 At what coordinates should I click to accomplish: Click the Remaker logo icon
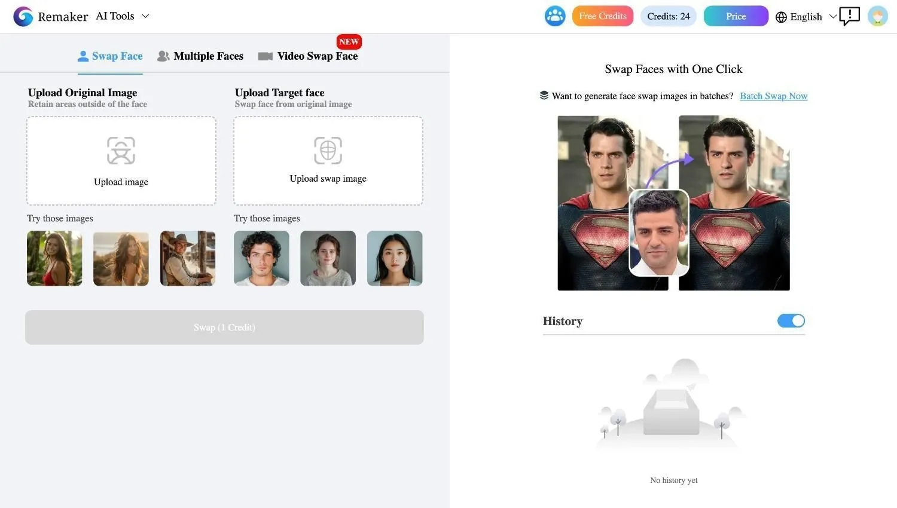23,16
